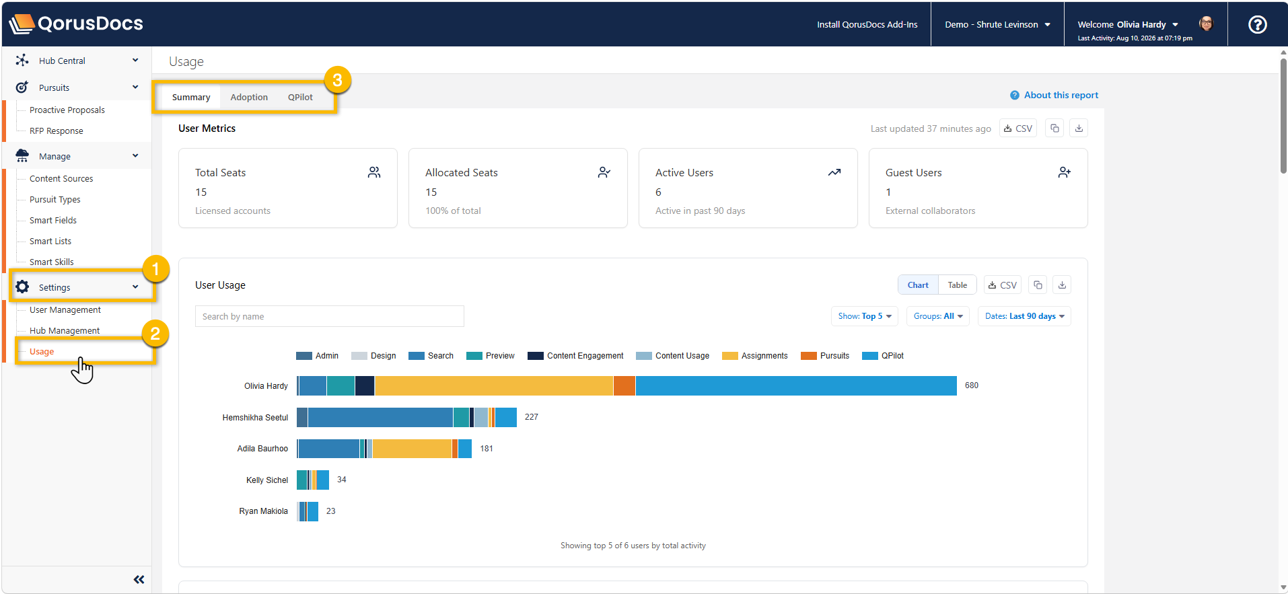Open the Show: Top 5 dropdown
The height and width of the screenshot is (594, 1288).
click(865, 316)
